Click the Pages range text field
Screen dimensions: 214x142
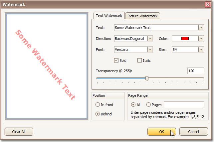[184, 105]
